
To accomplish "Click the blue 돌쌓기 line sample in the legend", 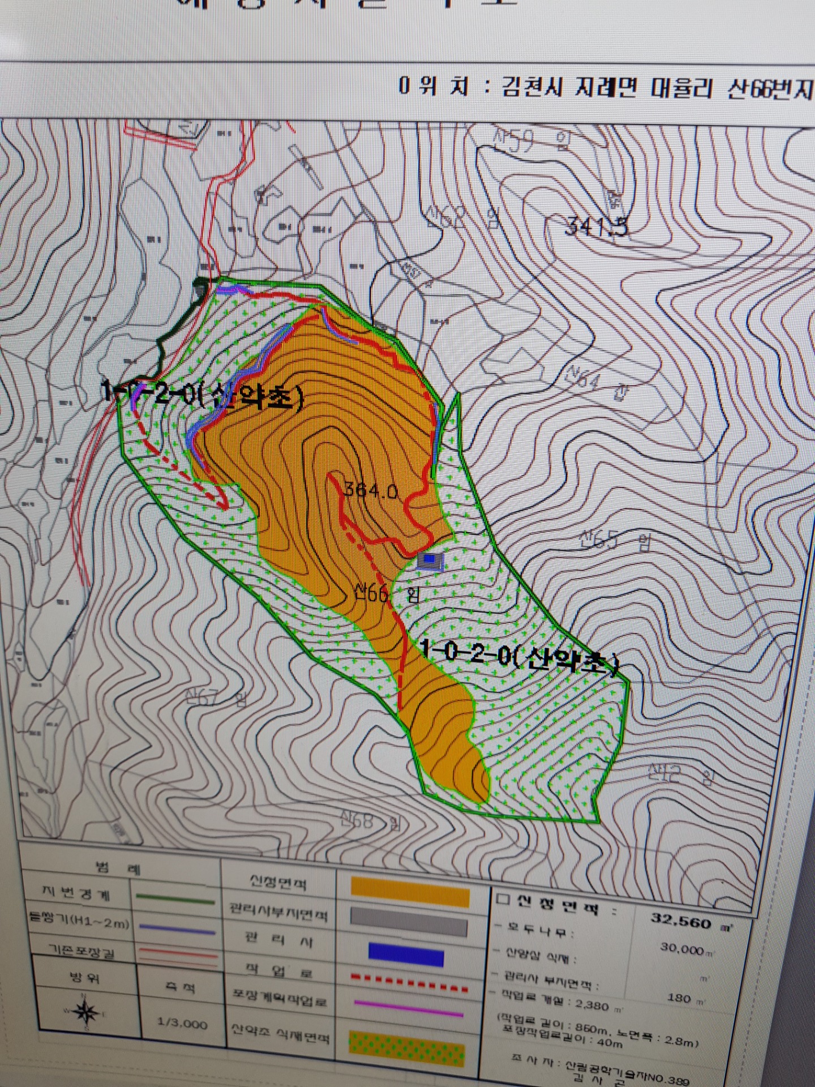I will coord(177,929).
